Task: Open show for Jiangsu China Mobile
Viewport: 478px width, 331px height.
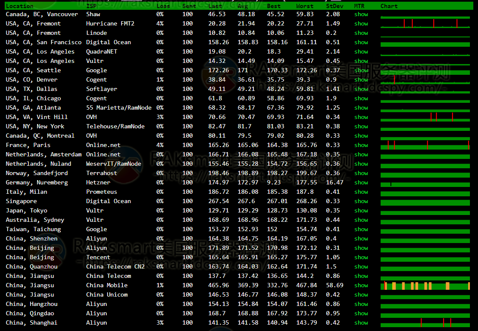Action: coord(361,286)
